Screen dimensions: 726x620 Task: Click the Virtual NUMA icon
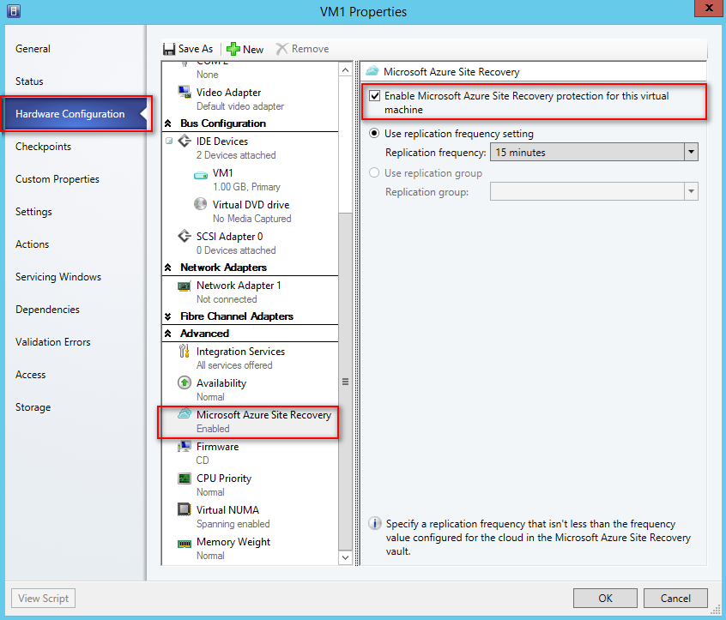(x=185, y=509)
